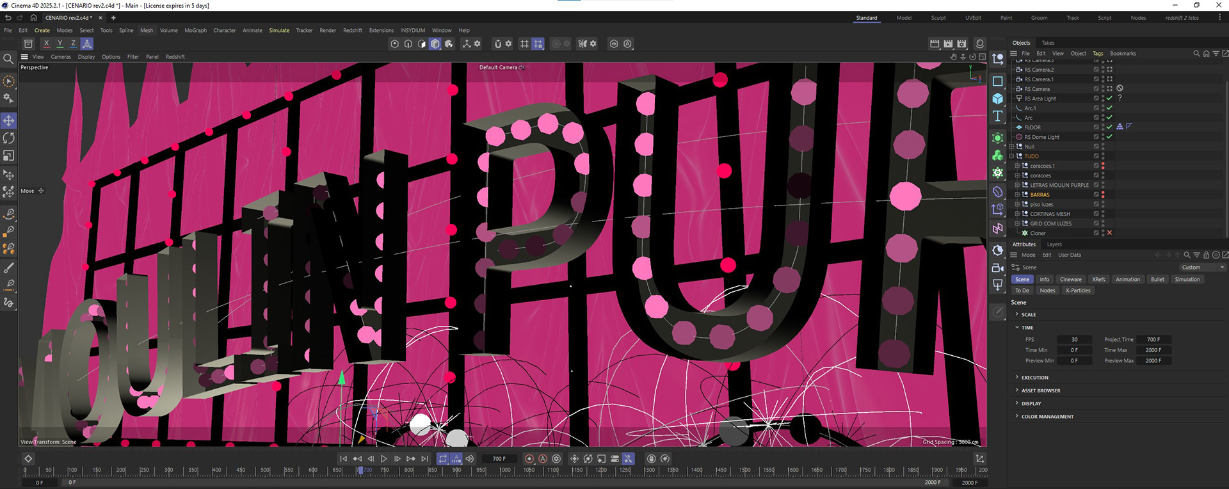Go to end of animation
Image resolution: width=1229 pixels, height=489 pixels.
pos(424,459)
